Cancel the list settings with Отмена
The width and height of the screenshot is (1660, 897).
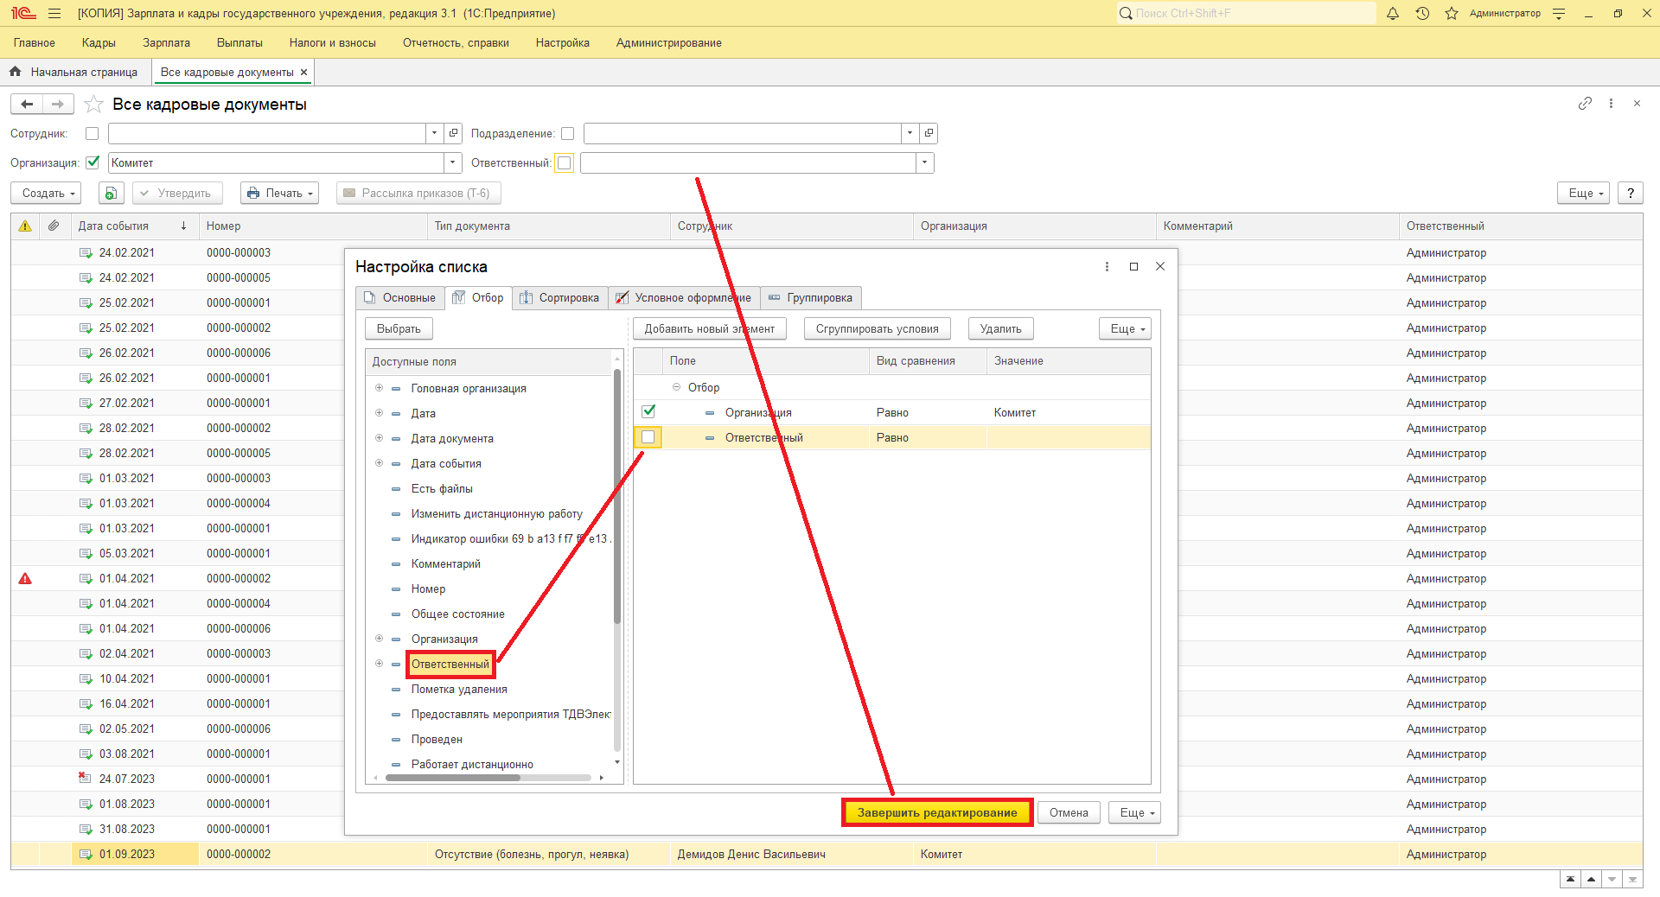(1069, 813)
